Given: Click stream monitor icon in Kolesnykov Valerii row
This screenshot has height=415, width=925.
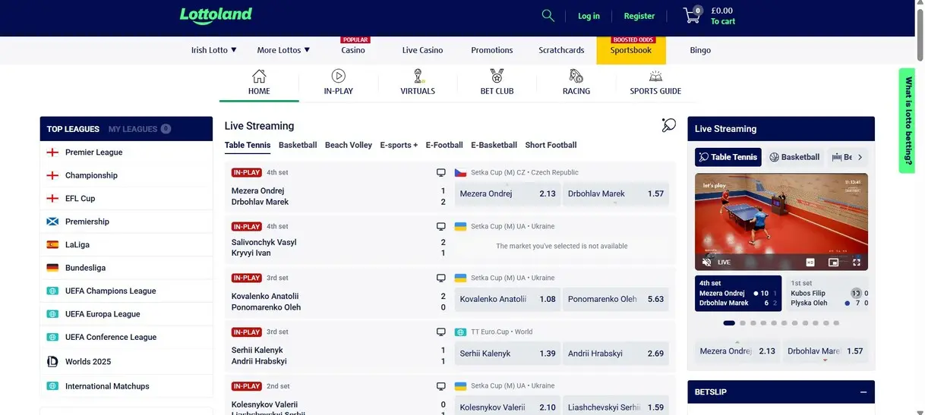Looking at the screenshot, I should tap(440, 386).
